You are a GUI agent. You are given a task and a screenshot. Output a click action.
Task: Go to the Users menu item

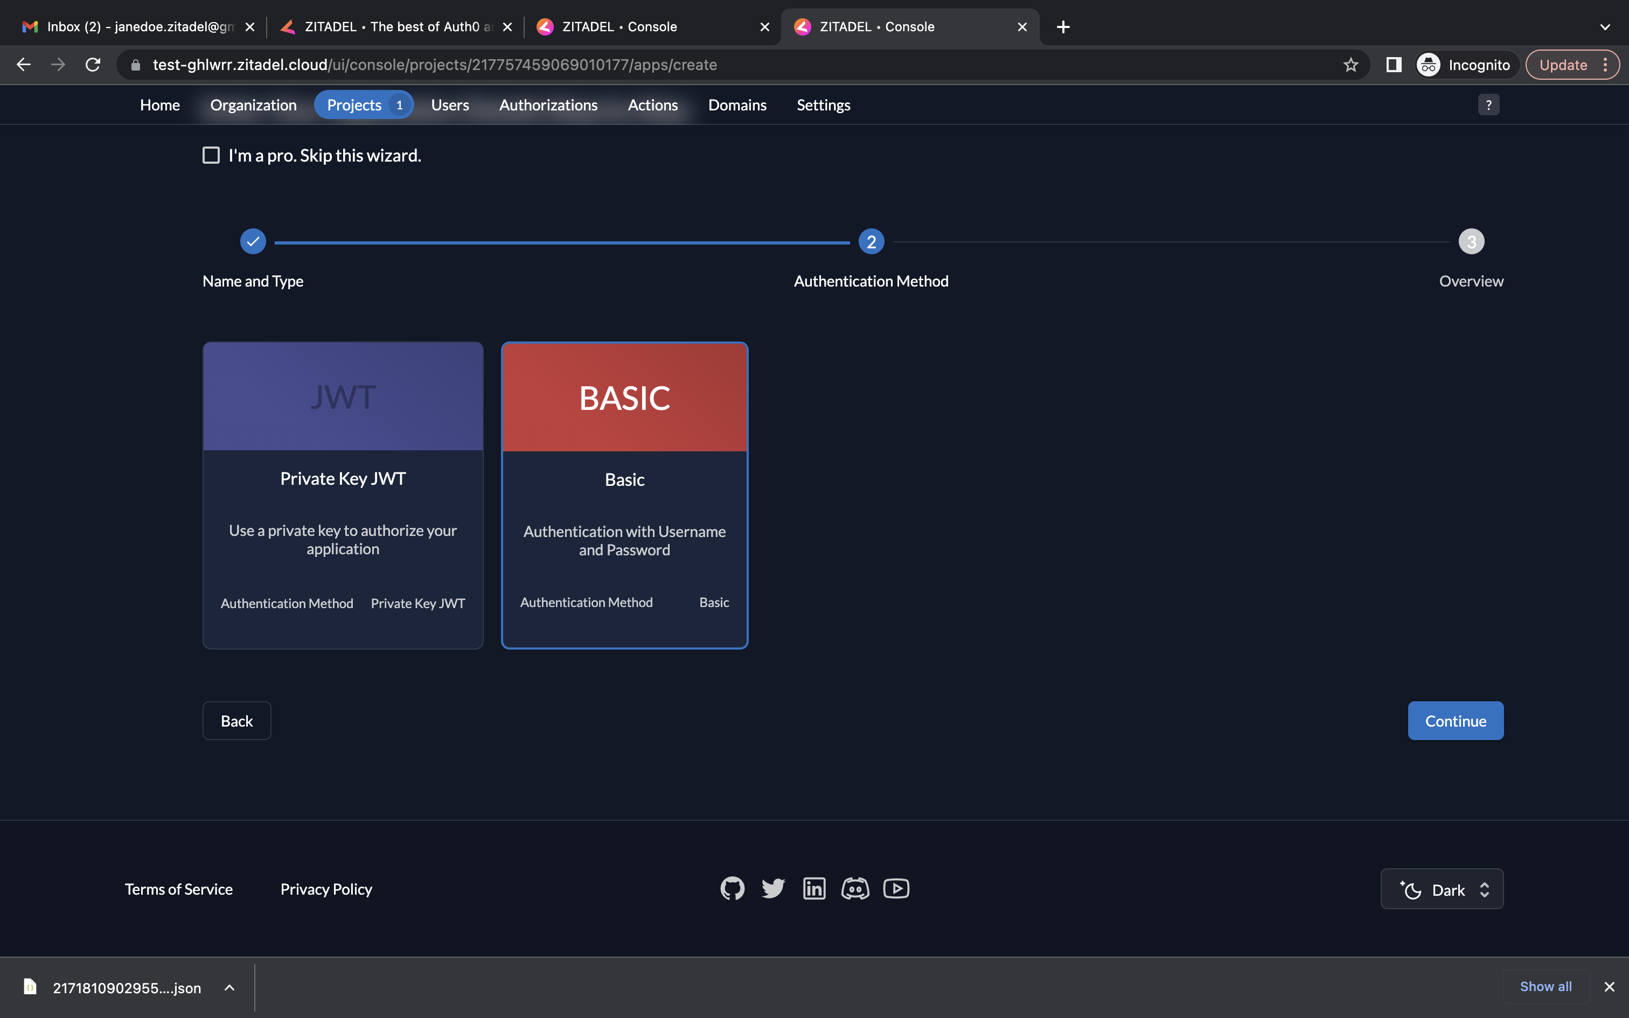click(x=450, y=105)
